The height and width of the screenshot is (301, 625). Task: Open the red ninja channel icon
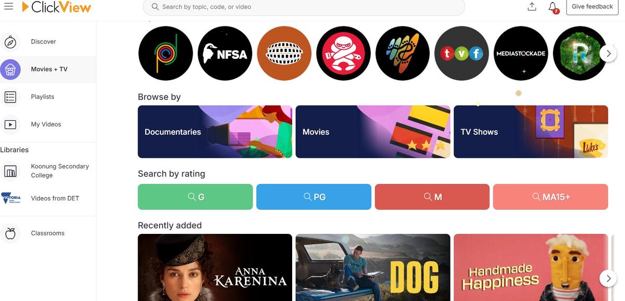(x=343, y=53)
